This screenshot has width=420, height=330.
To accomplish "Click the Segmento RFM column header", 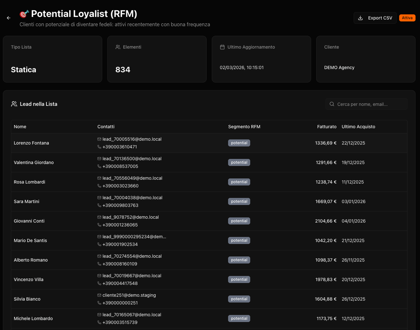I will pos(244,127).
